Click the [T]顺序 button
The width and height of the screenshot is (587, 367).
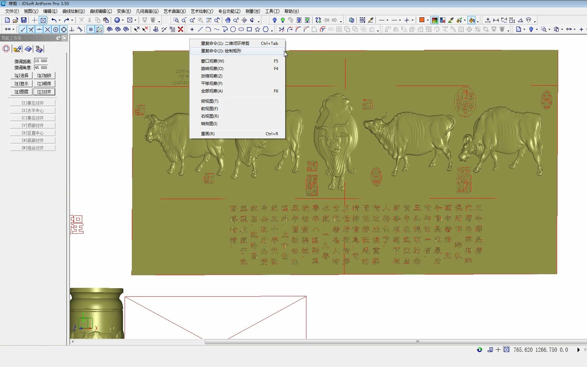(44, 84)
